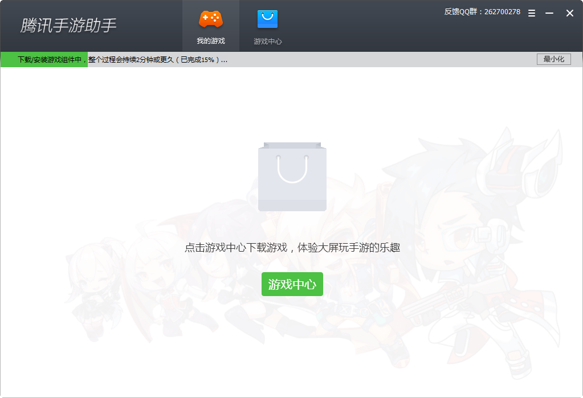Click the 腾讯手游助手 title logo

click(x=68, y=25)
